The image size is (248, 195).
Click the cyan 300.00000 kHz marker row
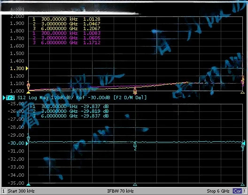[69, 106]
